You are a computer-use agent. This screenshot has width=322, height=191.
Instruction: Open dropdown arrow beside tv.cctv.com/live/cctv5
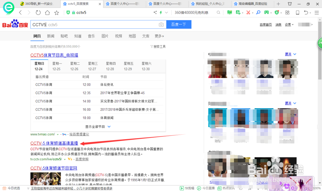click(x=65, y=159)
